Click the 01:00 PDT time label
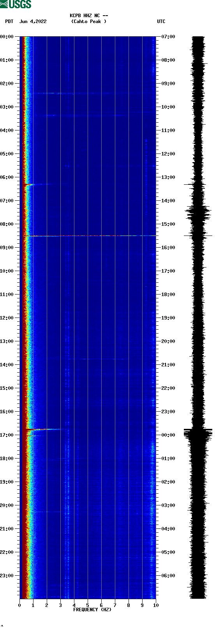This screenshot has width=215, height=630. 7,60
